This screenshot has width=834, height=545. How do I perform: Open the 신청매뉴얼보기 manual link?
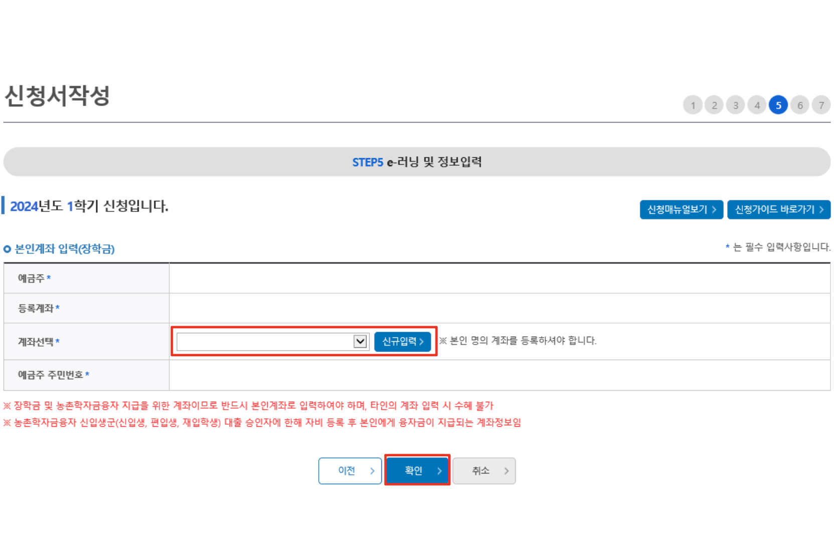coord(681,209)
